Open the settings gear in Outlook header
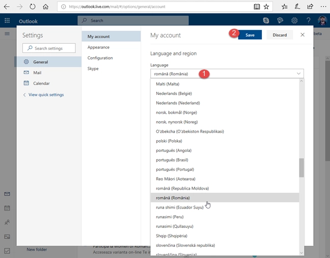 [x=294, y=20]
